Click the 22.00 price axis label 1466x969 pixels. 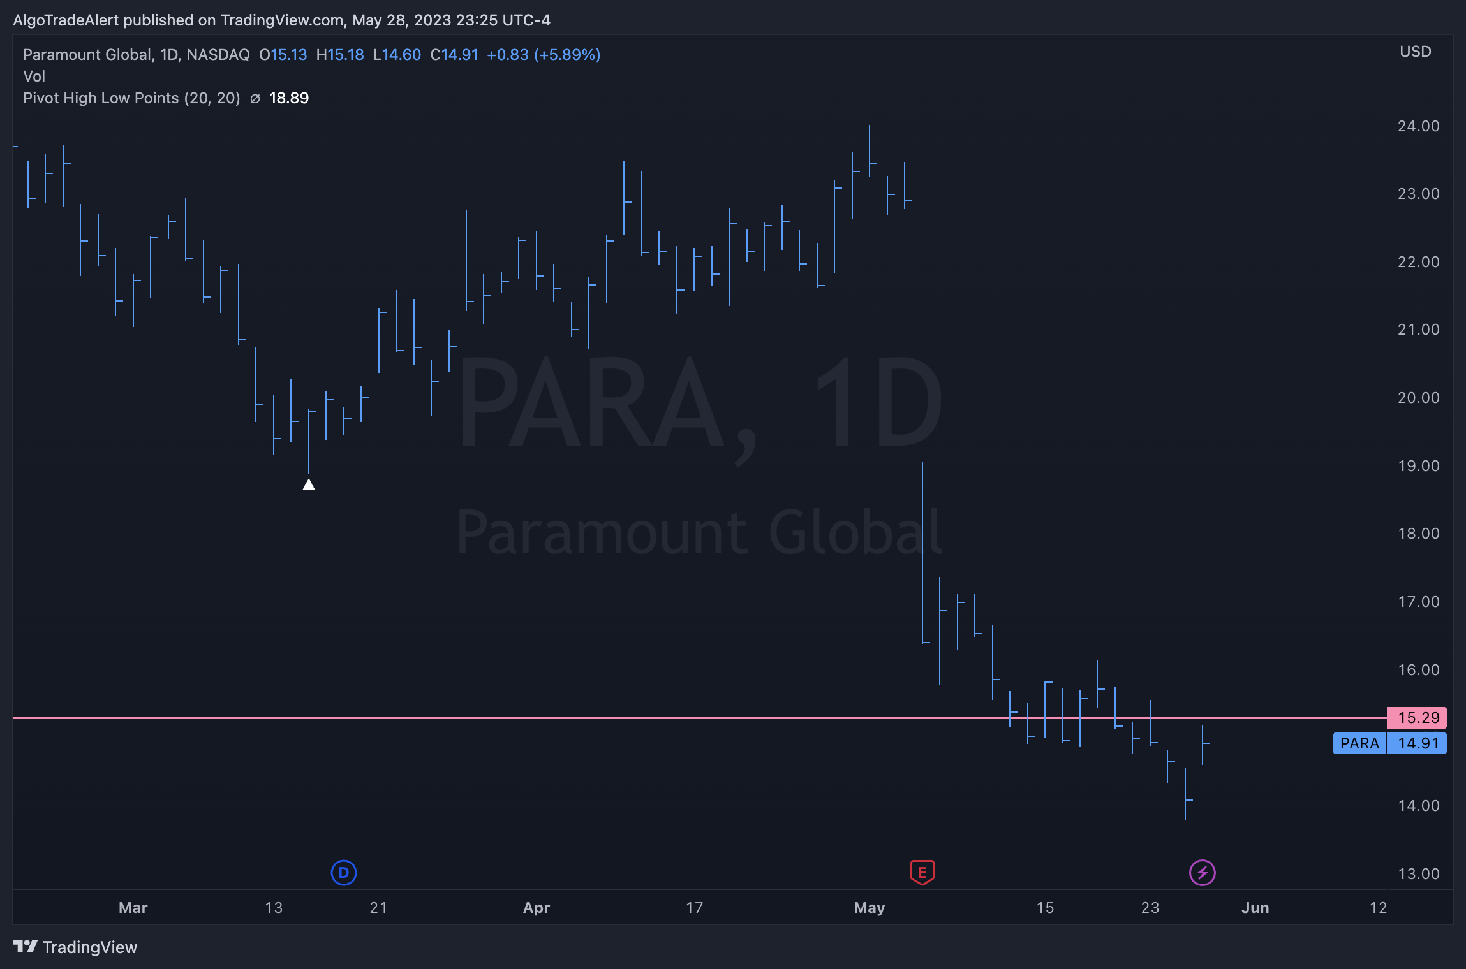[x=1419, y=262]
